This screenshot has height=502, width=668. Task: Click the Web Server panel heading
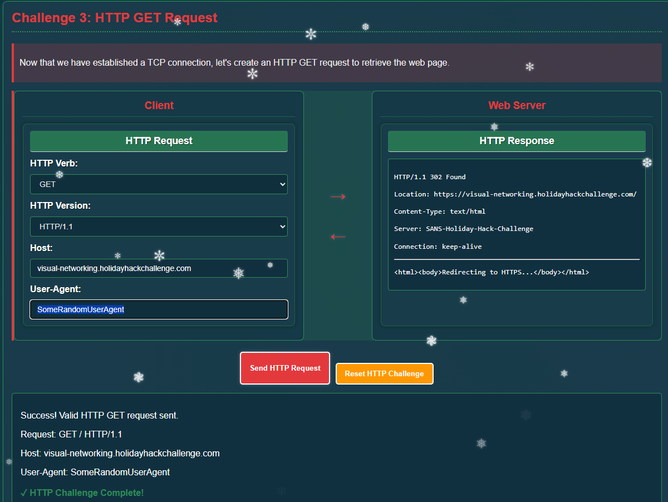[517, 105]
